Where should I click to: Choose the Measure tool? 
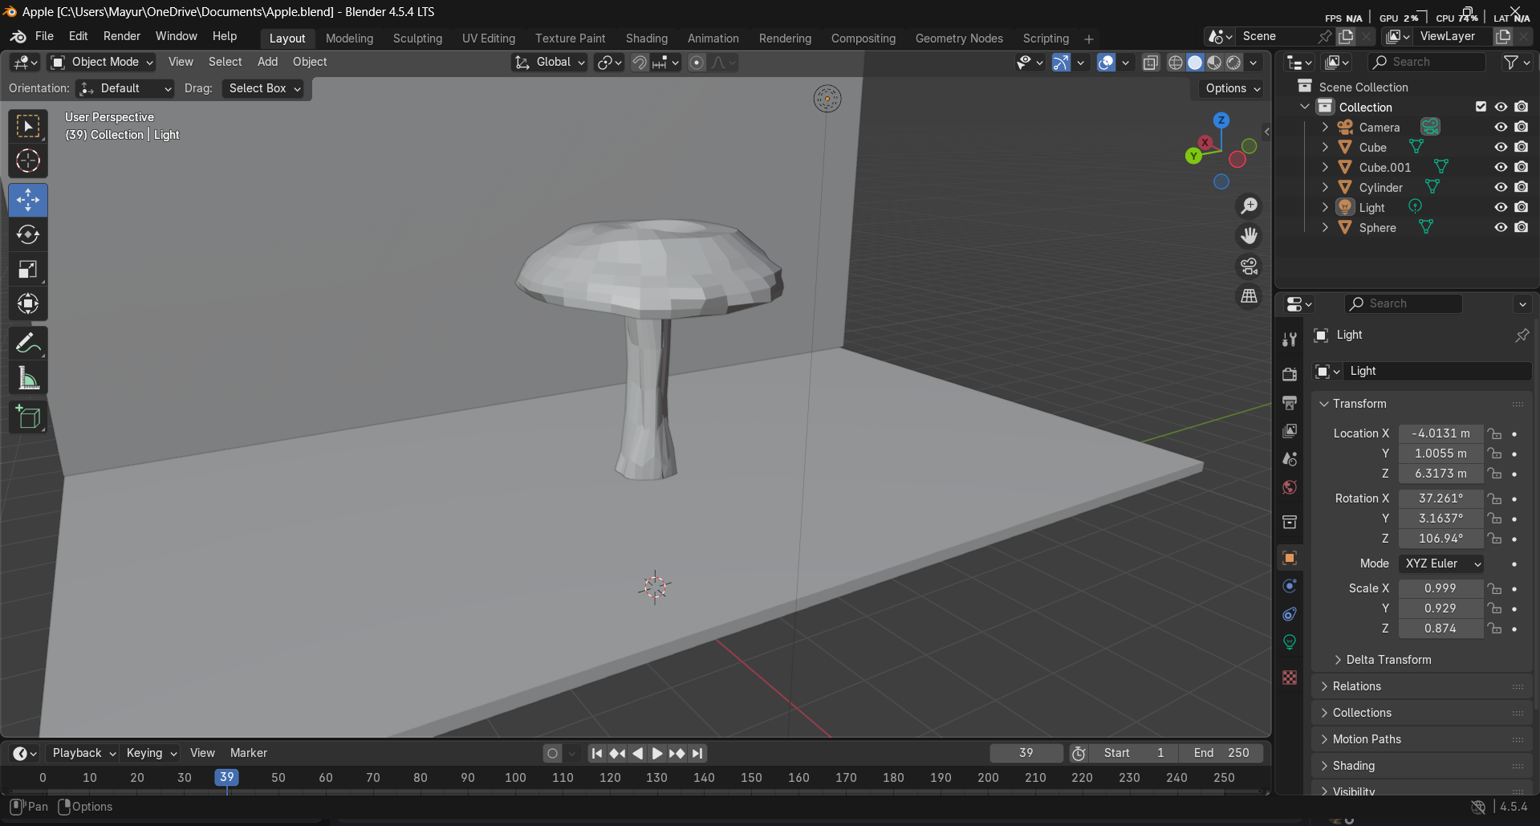[28, 378]
